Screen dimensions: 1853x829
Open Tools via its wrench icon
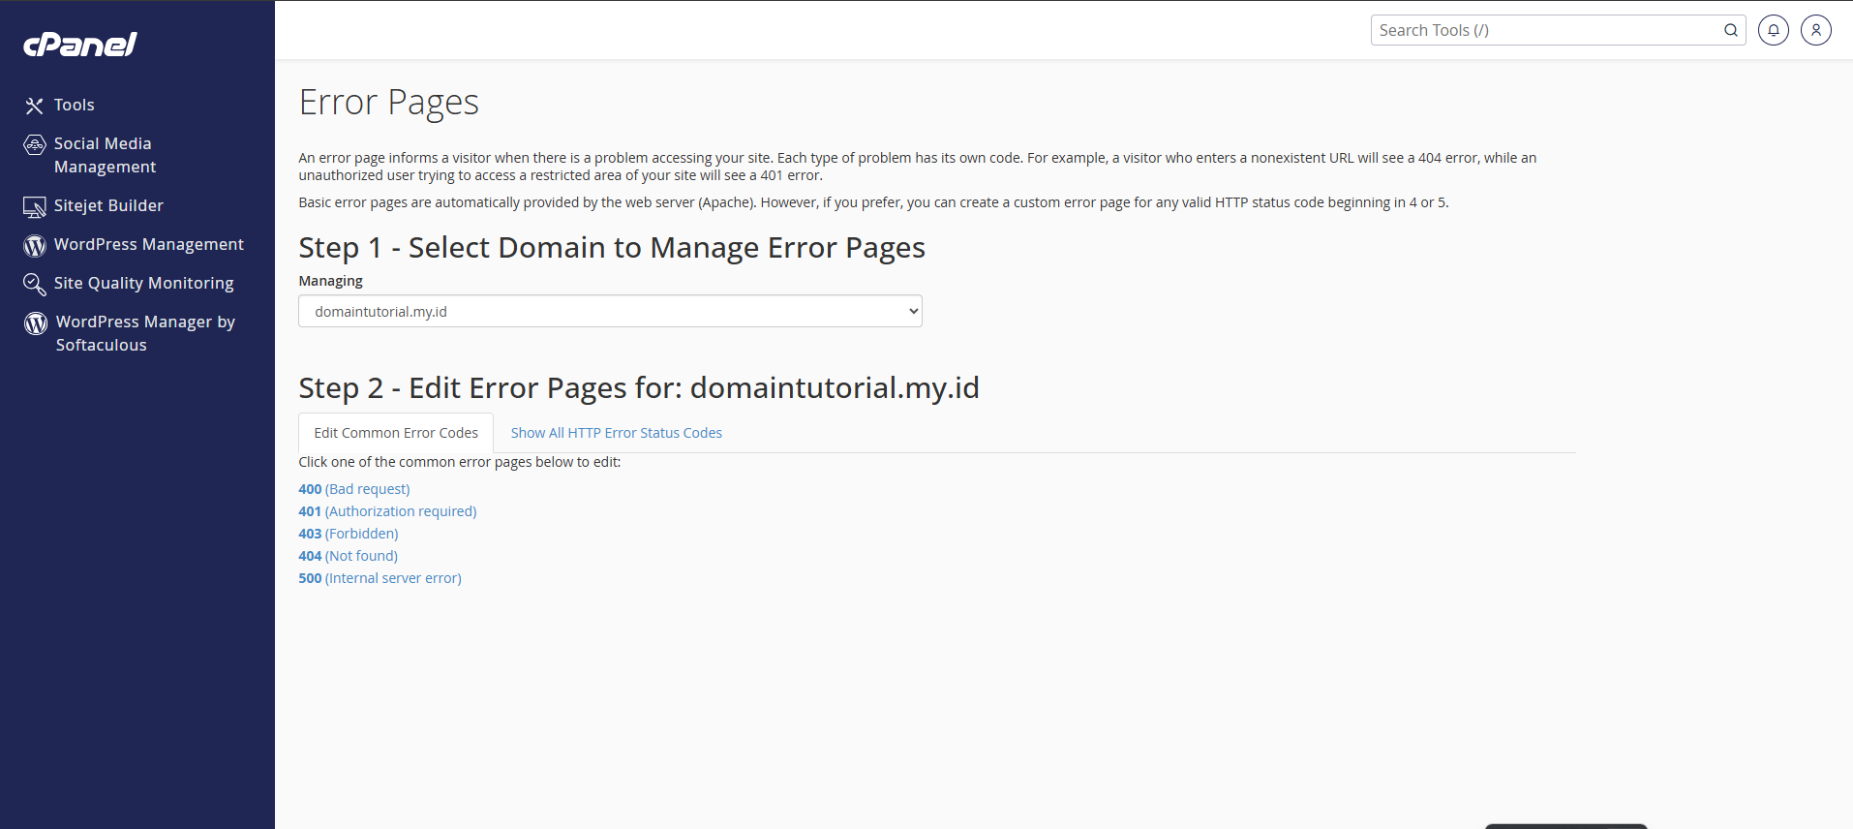click(35, 106)
